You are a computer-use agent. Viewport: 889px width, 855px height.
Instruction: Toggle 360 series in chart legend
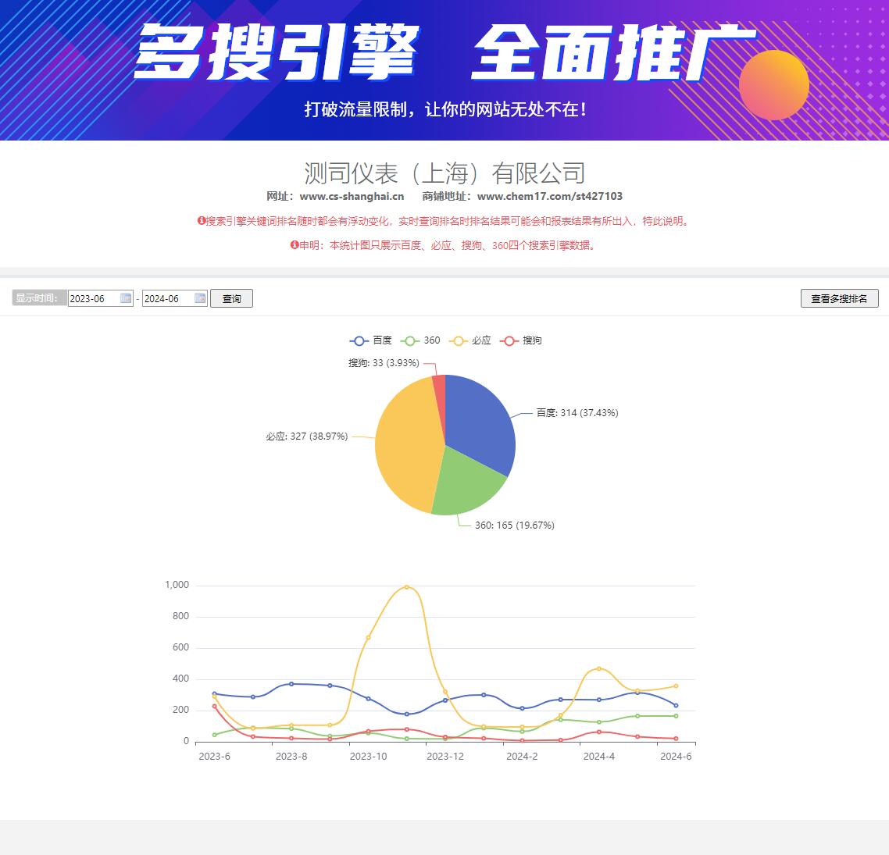[421, 340]
